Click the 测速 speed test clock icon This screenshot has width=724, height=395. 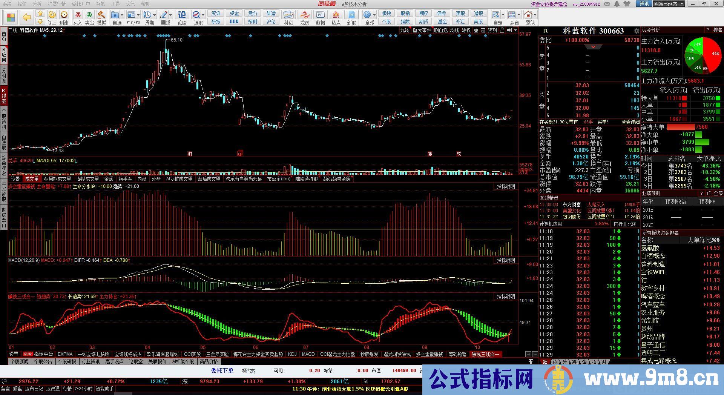(64, 15)
